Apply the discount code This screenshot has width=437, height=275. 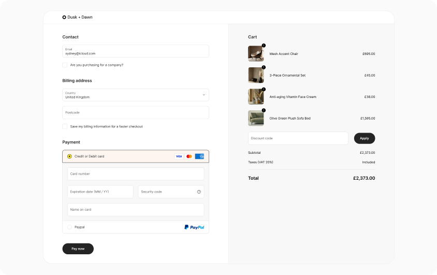pyautogui.click(x=365, y=138)
